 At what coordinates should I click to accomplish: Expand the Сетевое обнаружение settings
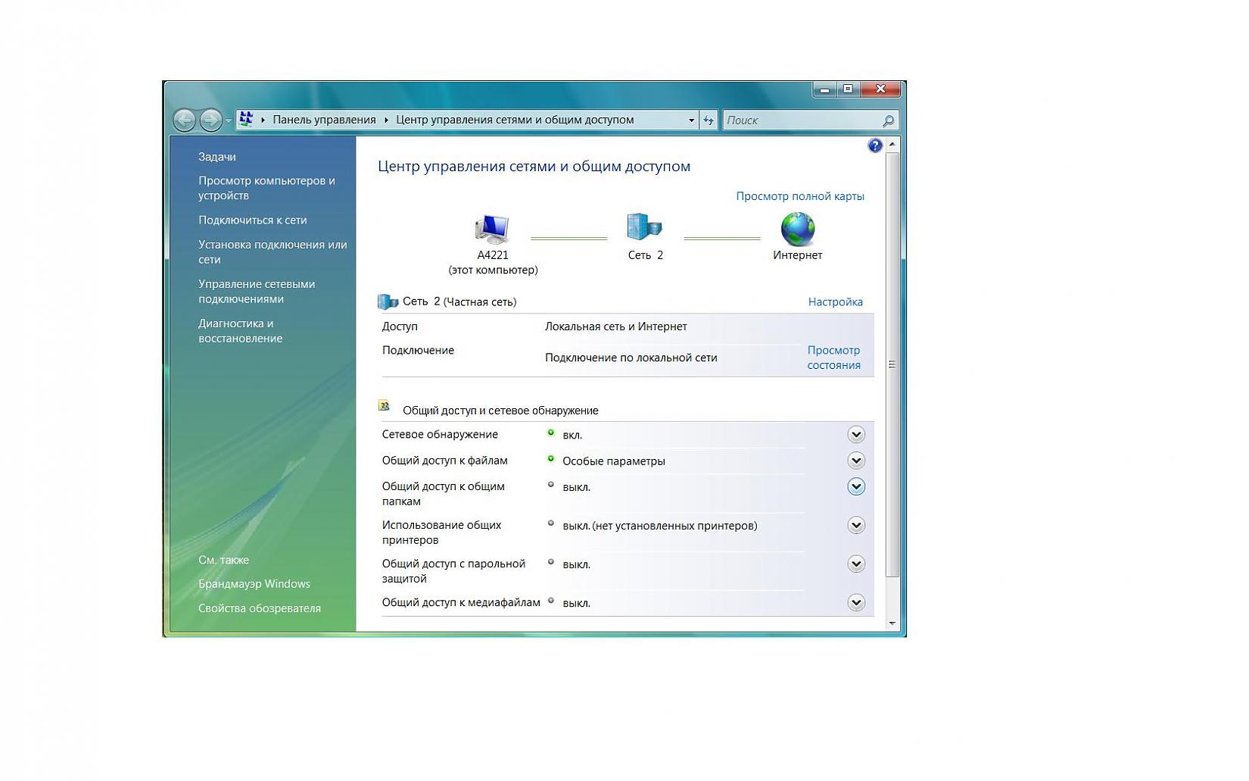click(x=855, y=435)
